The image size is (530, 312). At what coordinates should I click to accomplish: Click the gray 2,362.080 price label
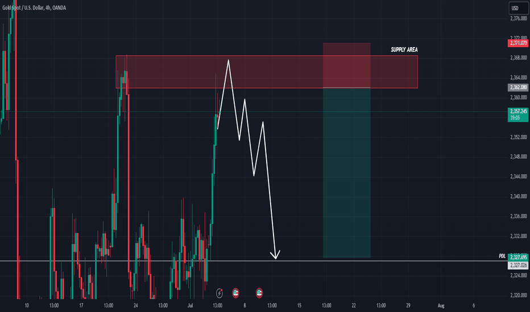pyautogui.click(x=518, y=87)
